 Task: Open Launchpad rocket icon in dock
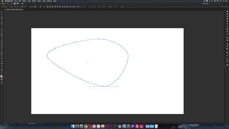pos(81,126)
